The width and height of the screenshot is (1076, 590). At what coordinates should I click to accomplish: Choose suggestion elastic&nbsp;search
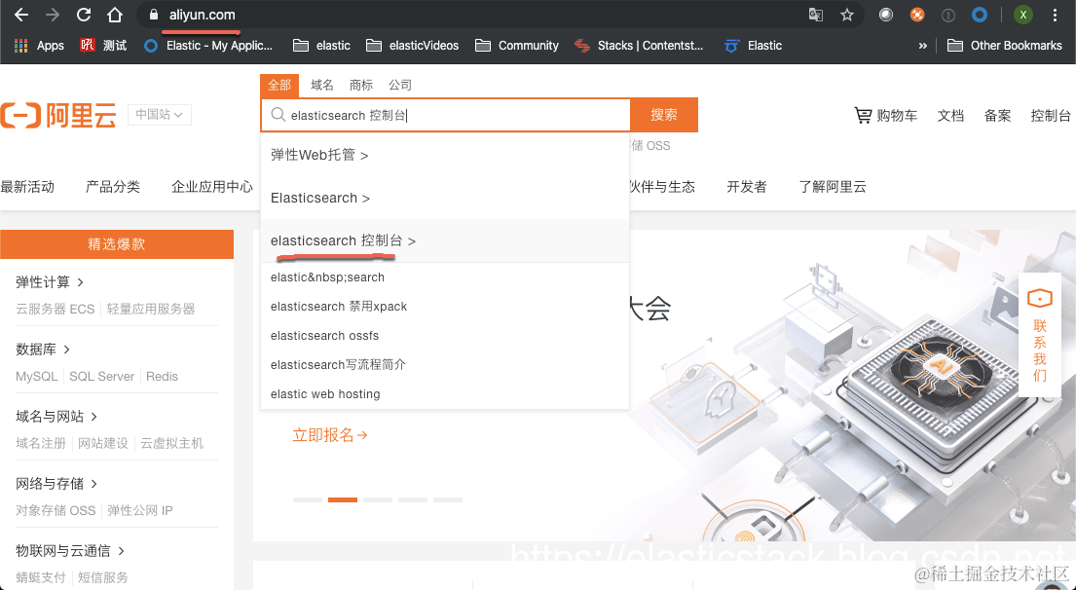[445, 277]
